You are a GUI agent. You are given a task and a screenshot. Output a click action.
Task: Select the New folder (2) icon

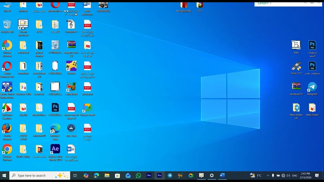click(x=39, y=70)
